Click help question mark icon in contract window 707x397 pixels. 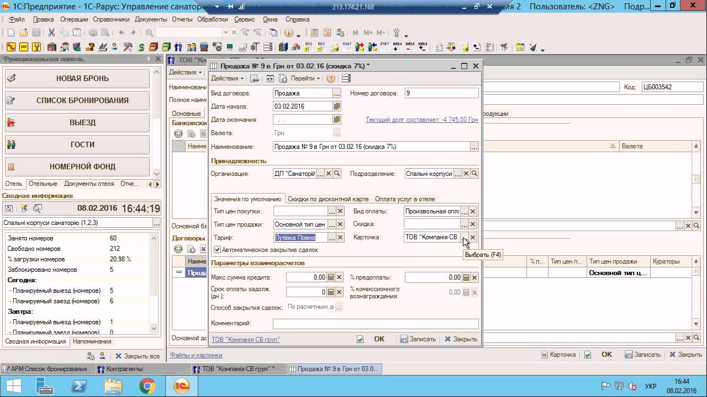pos(331,78)
